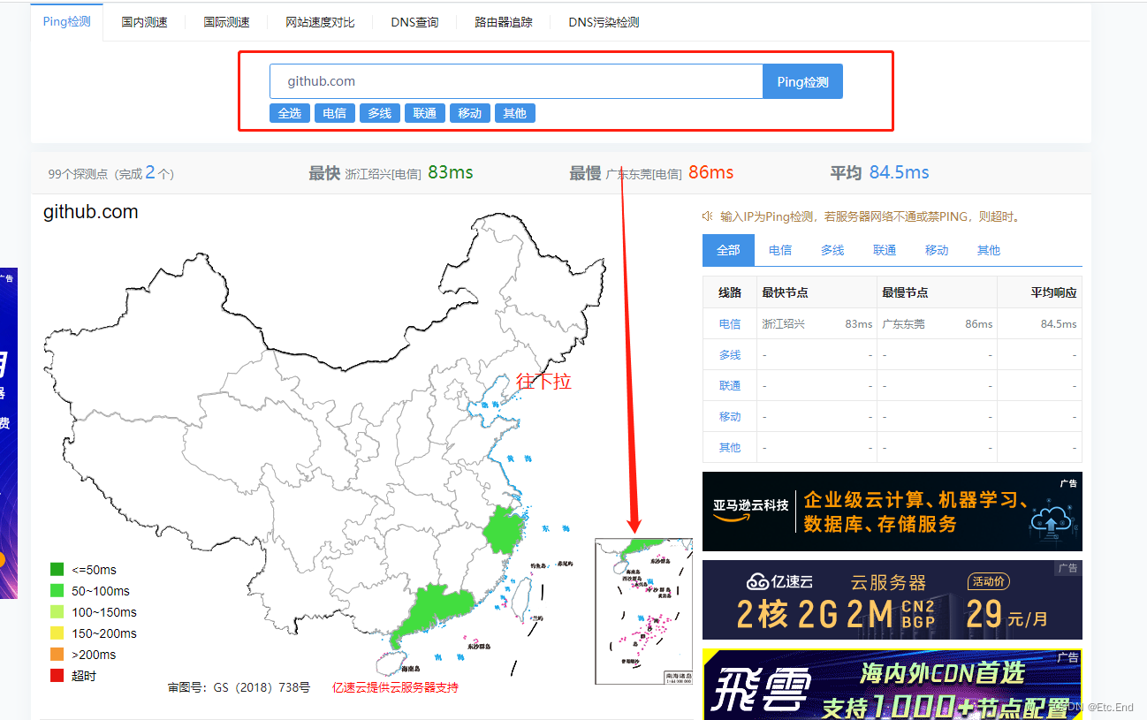Click the 超时 red legend swatch
Viewport: 1147px width, 720px height.
(57, 676)
